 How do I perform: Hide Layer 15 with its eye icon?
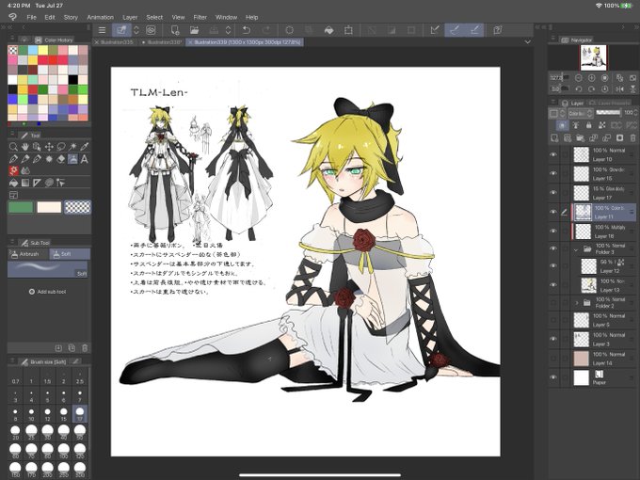coord(553,173)
